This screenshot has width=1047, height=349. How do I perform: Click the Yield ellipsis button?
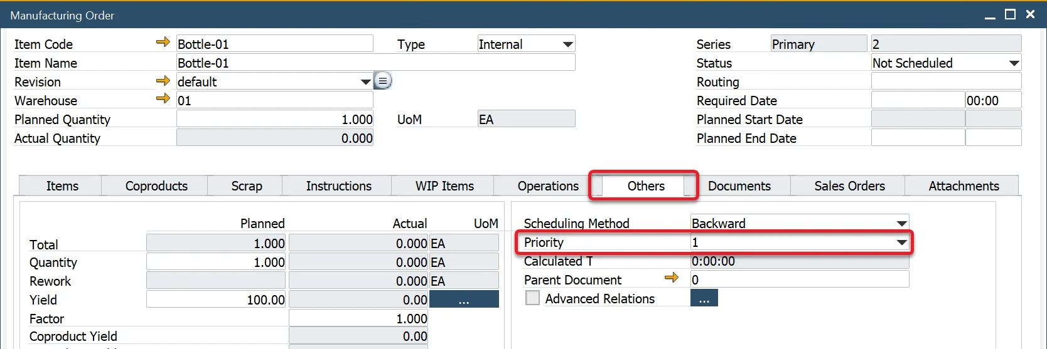pos(464,300)
